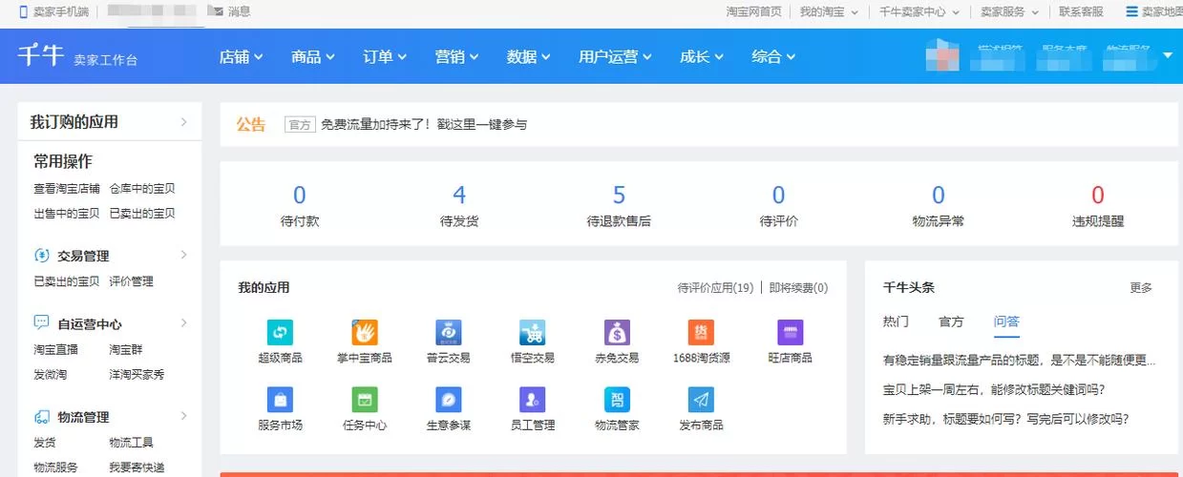Open 仓库中的宝贝 in sidebar
This screenshot has height=477, width=1183.
coord(142,189)
